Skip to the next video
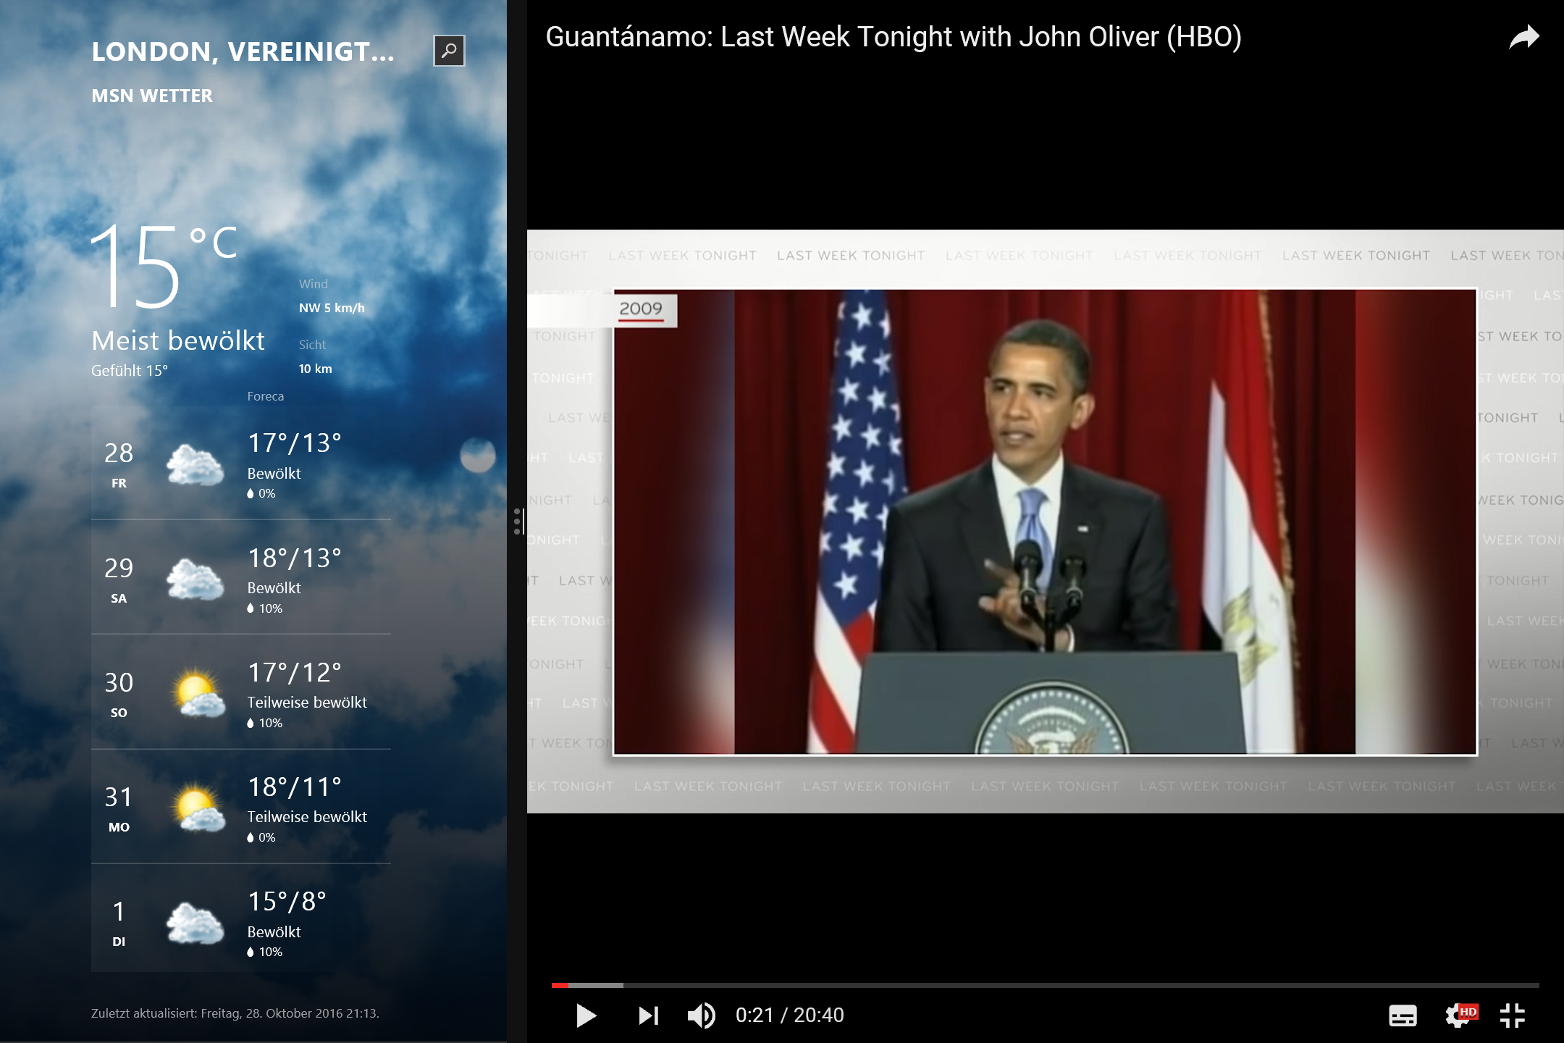1564x1043 pixels. 648,1015
